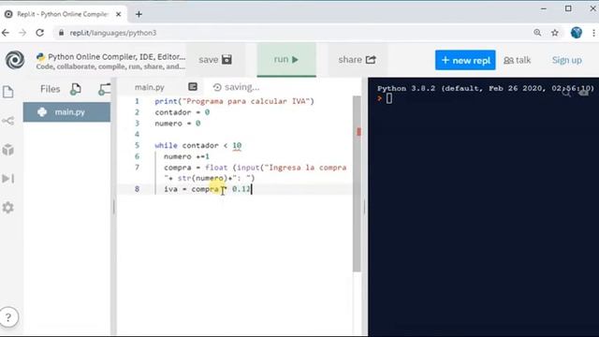Click the console prompt input
The height and width of the screenshot is (337, 599).
point(389,98)
